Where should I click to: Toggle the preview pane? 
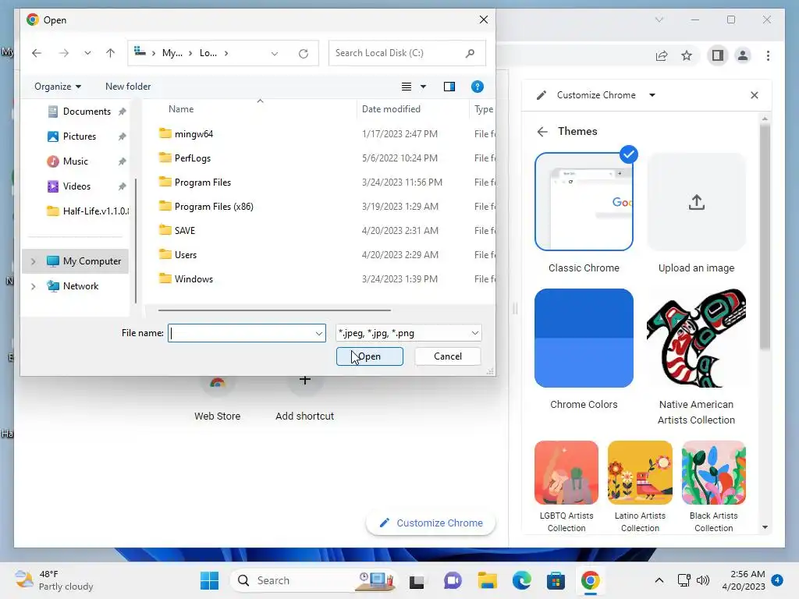tap(449, 87)
